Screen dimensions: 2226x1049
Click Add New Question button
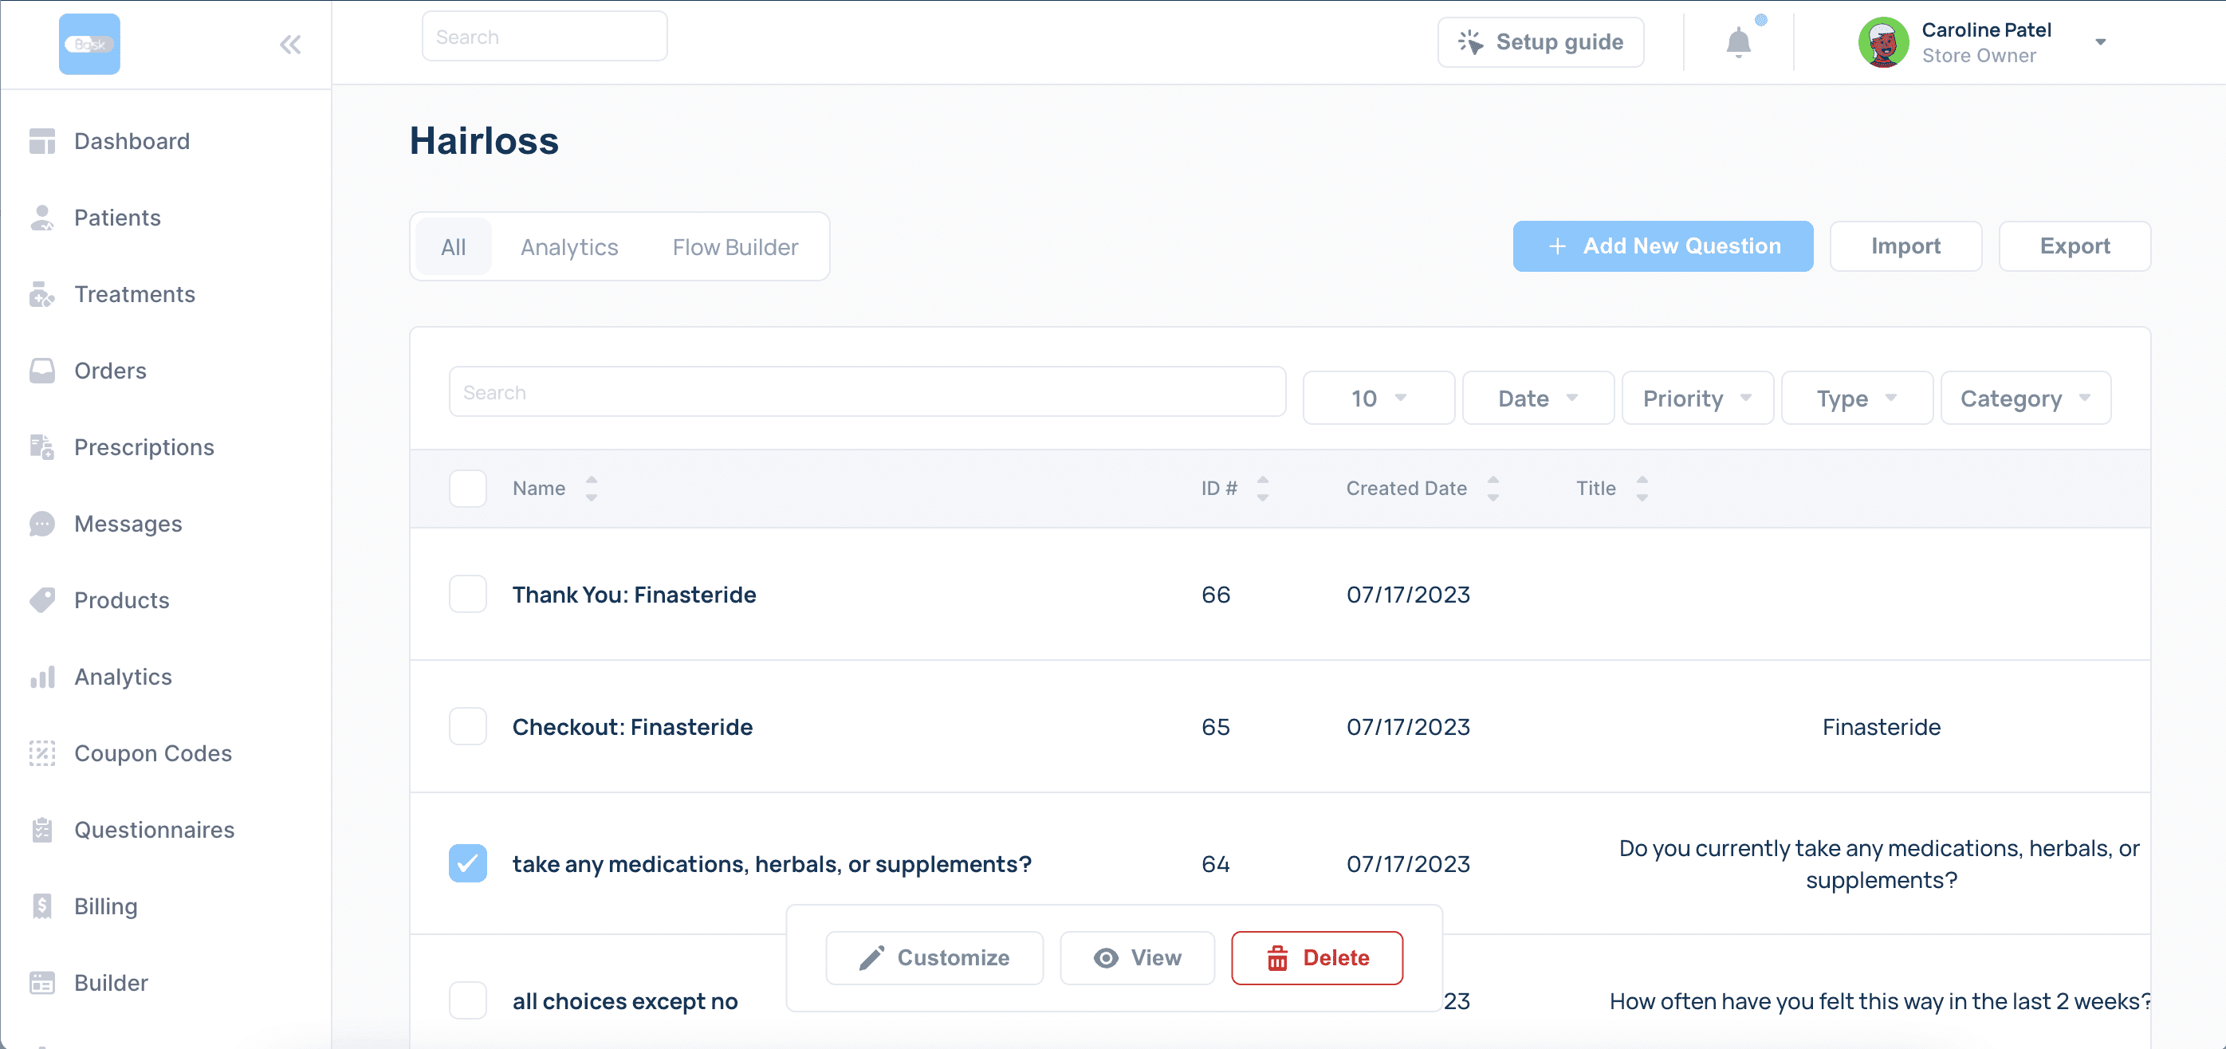click(x=1662, y=246)
